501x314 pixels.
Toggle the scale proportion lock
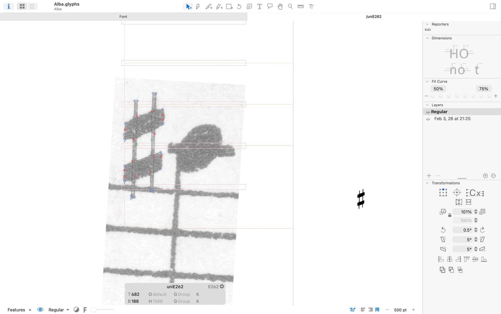[x=450, y=215]
